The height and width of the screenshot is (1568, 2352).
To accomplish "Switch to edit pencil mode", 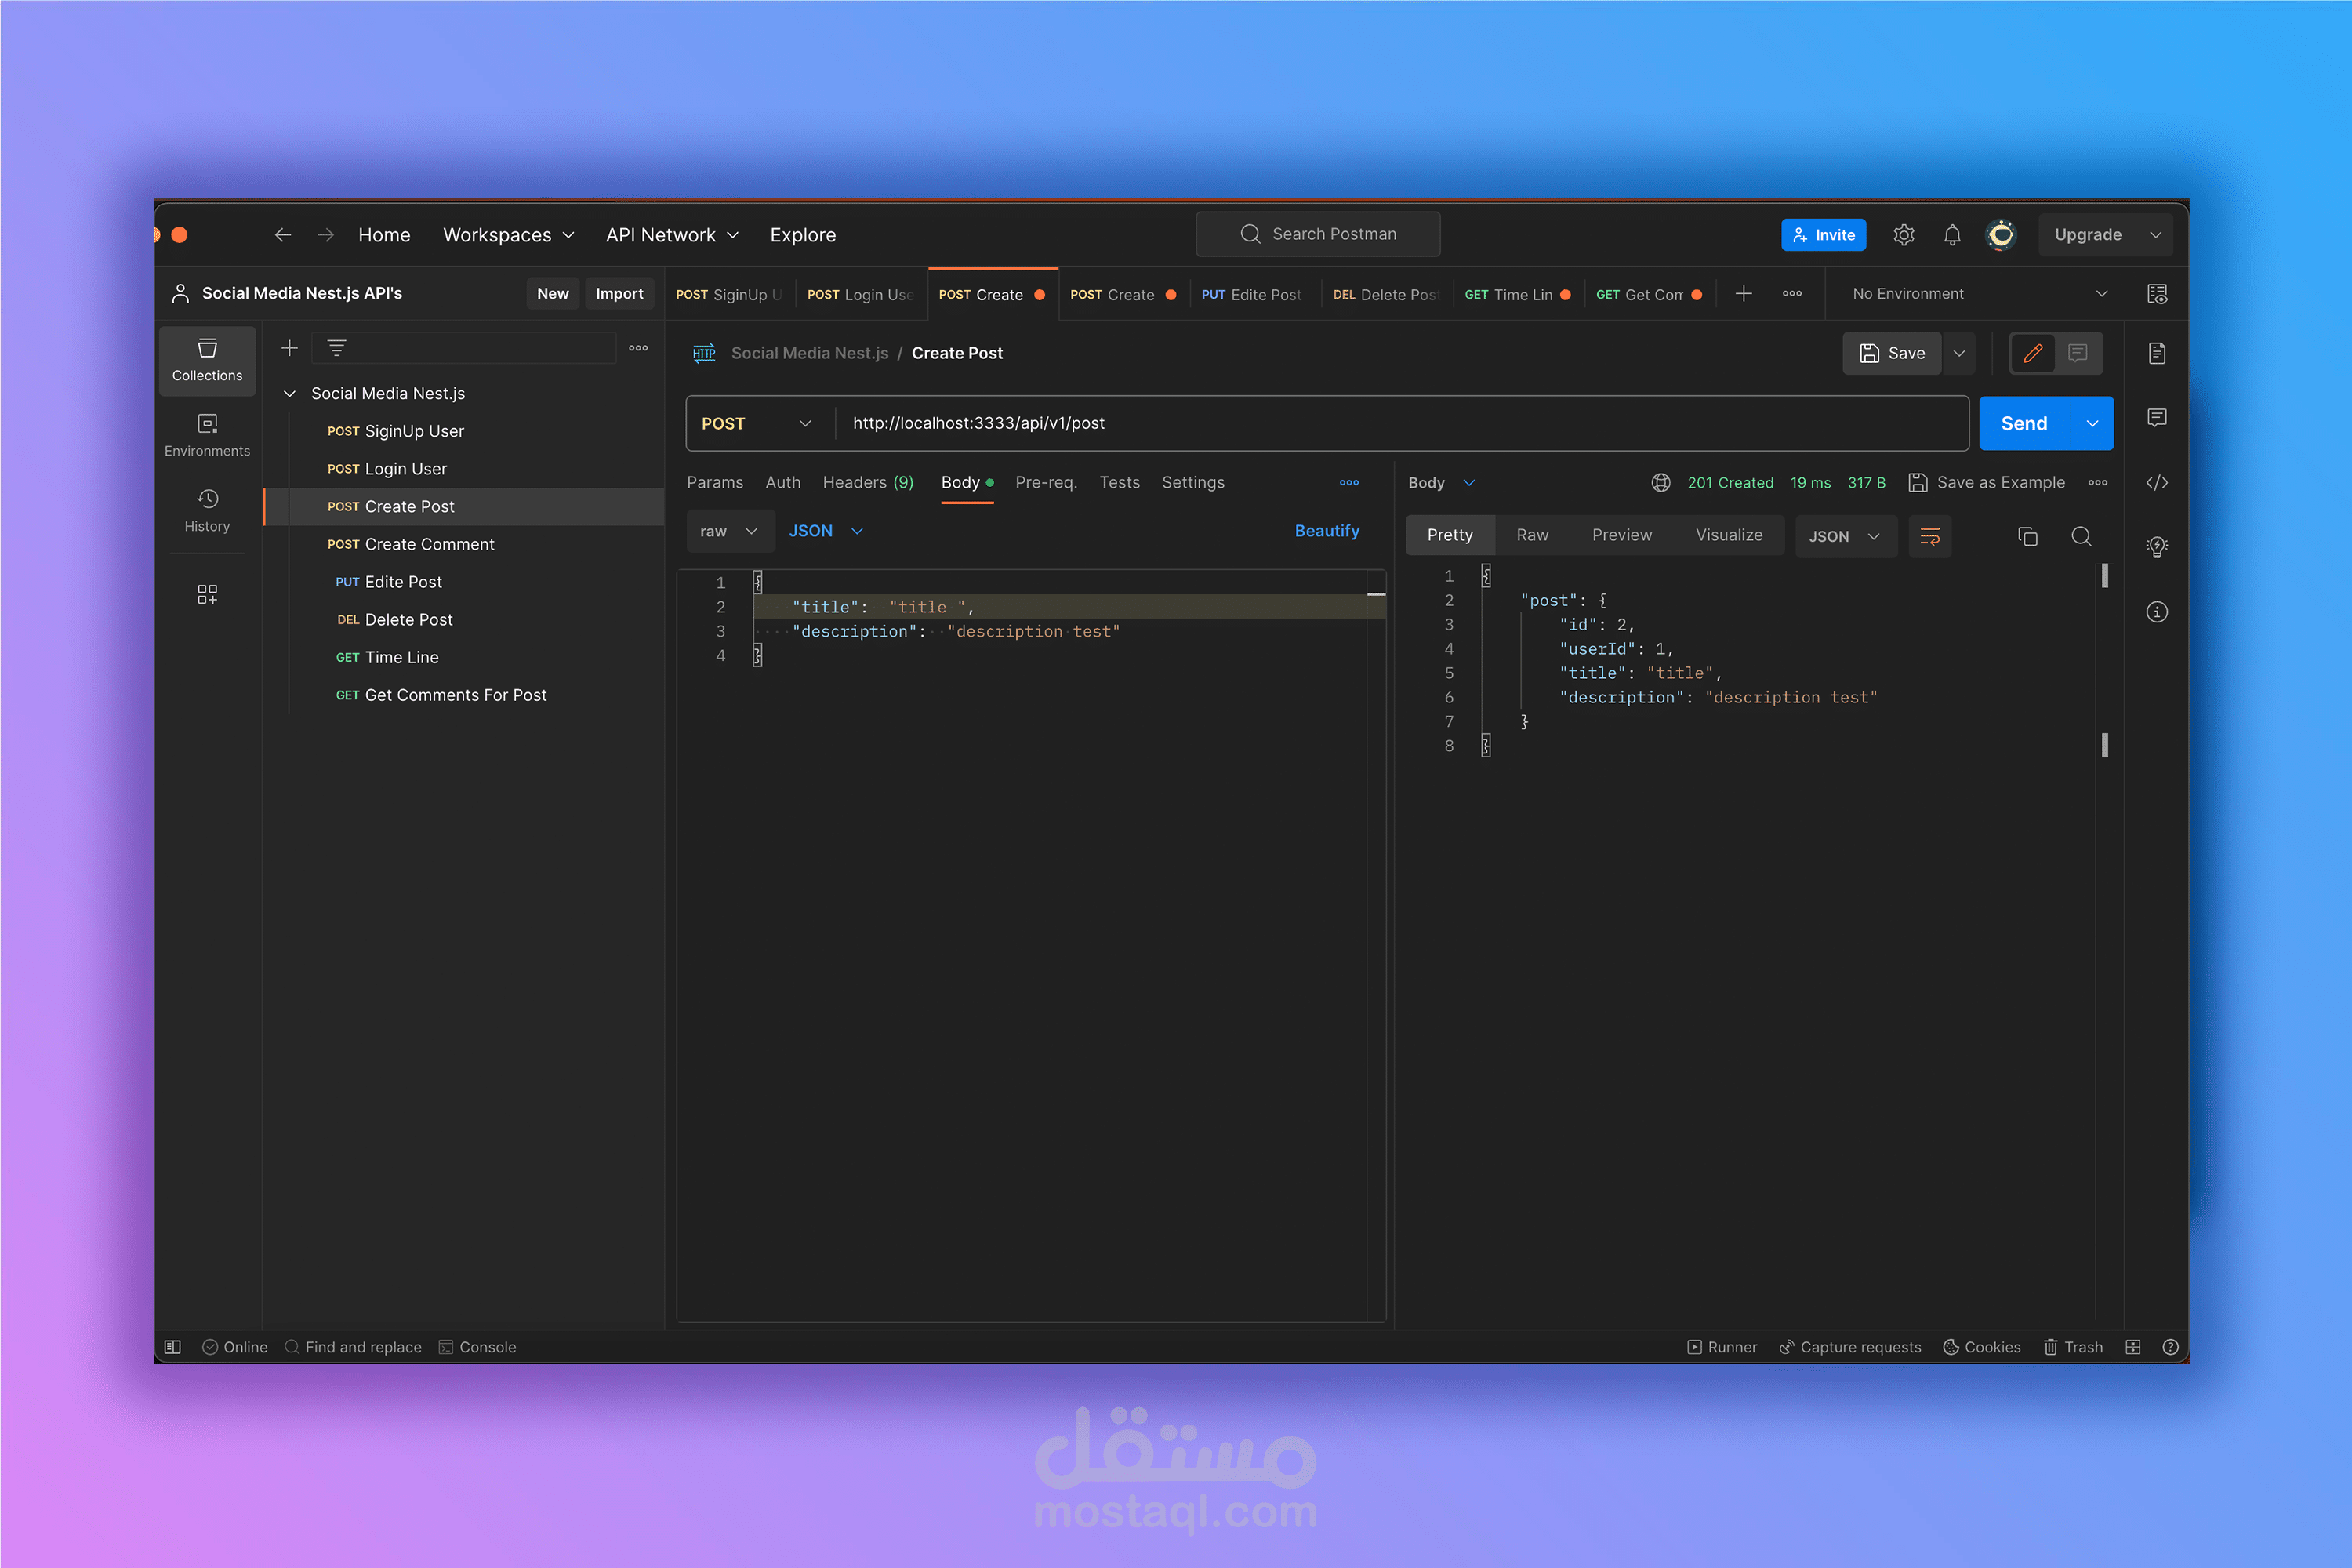I will tap(2032, 353).
